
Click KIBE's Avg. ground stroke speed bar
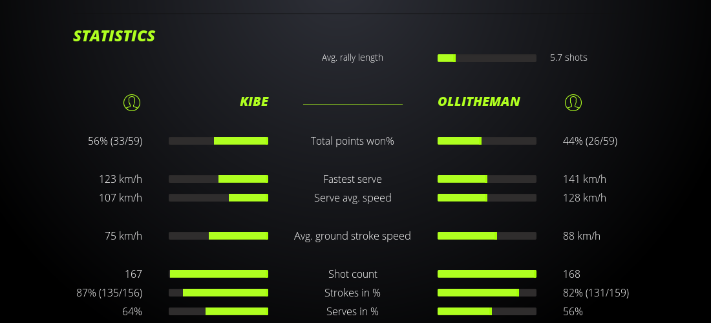pyautogui.click(x=218, y=236)
